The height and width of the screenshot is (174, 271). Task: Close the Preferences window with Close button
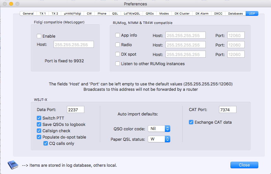tap(244, 165)
